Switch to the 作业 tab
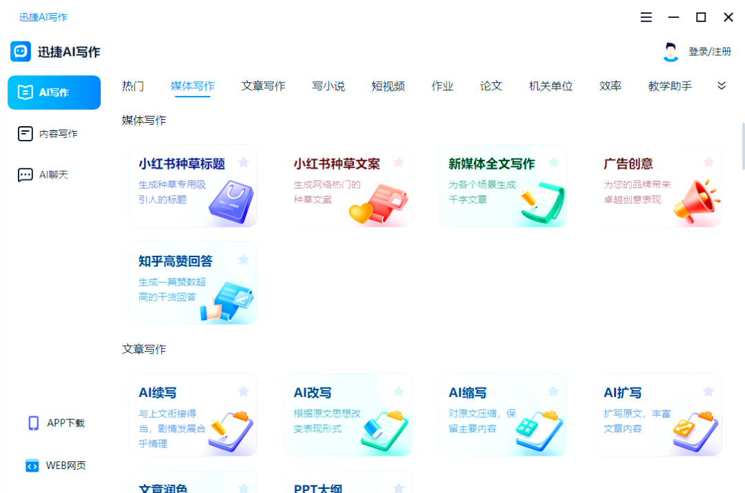 (x=442, y=86)
